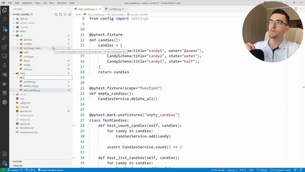305x172 pixels.
Task: Open the Remote Explorer view
Action: pos(4,56)
